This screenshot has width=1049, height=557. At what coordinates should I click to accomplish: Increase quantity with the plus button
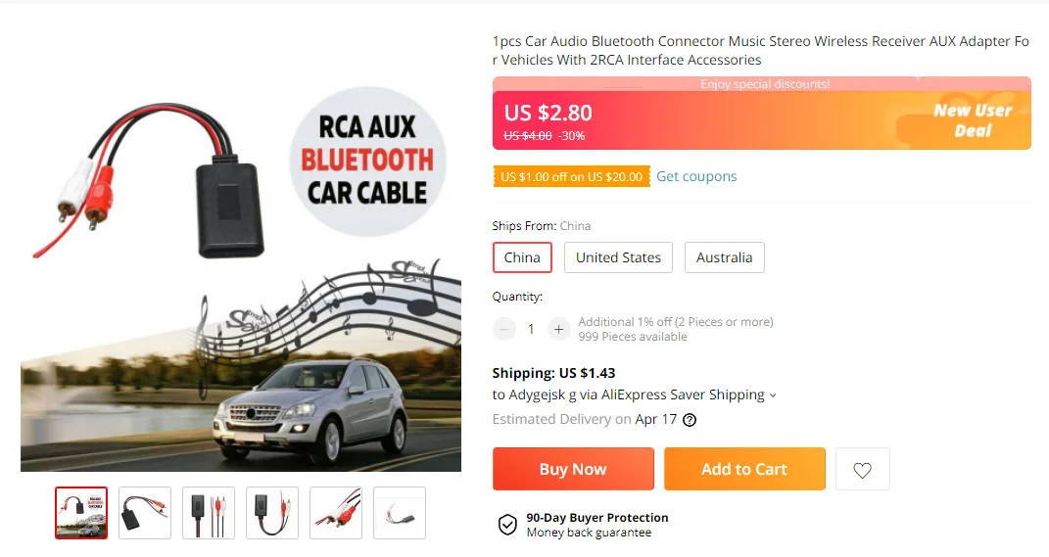[558, 330]
